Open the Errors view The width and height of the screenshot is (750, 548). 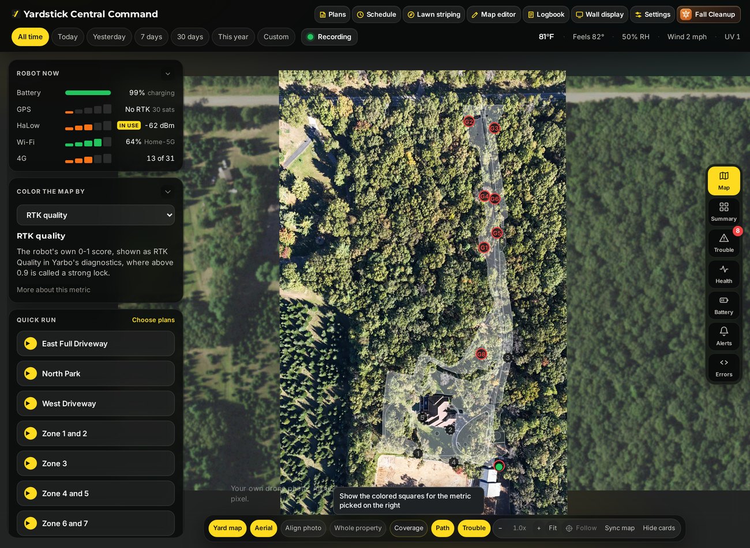click(723, 368)
